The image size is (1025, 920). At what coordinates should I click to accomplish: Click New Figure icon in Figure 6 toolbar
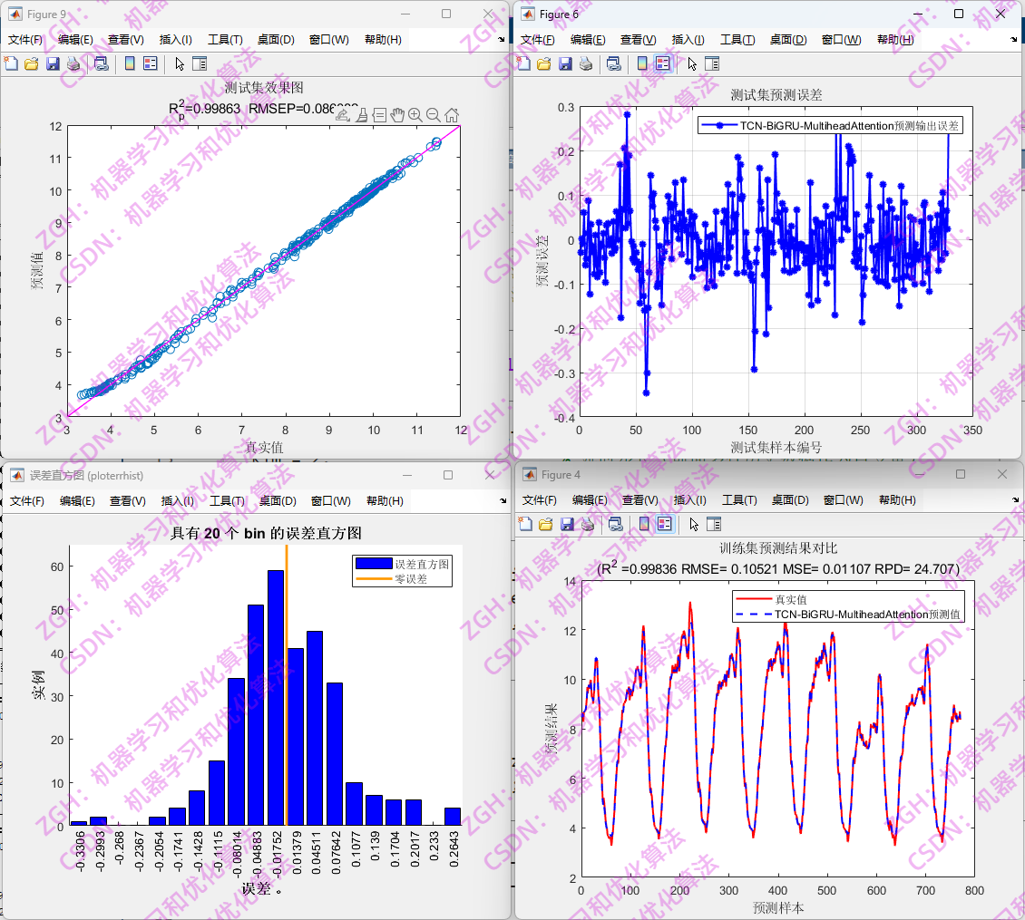coord(523,63)
